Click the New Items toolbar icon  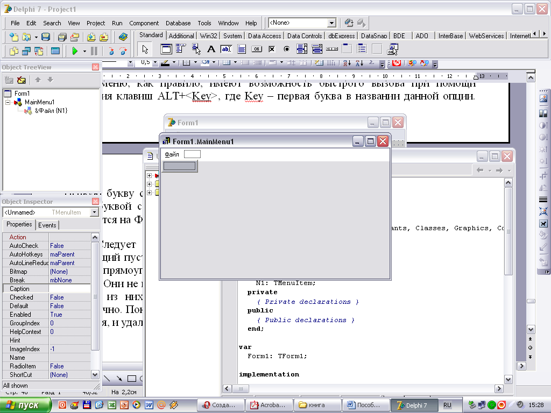click(13, 37)
